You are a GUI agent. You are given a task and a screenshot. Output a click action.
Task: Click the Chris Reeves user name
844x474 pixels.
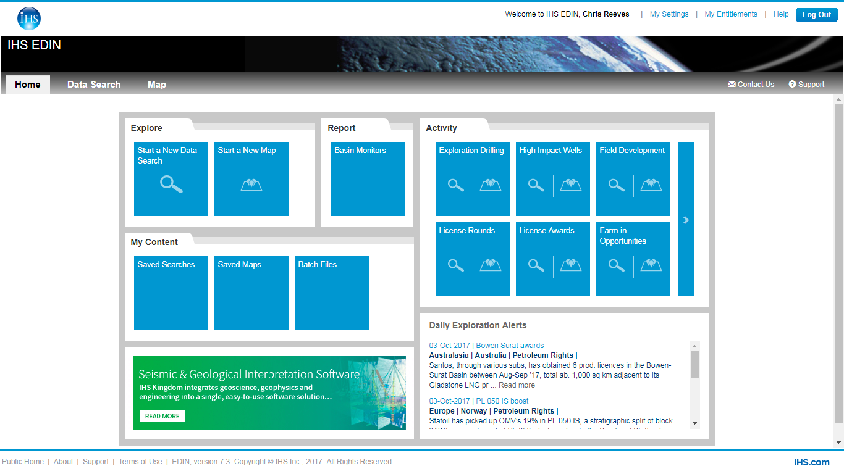[x=606, y=14]
